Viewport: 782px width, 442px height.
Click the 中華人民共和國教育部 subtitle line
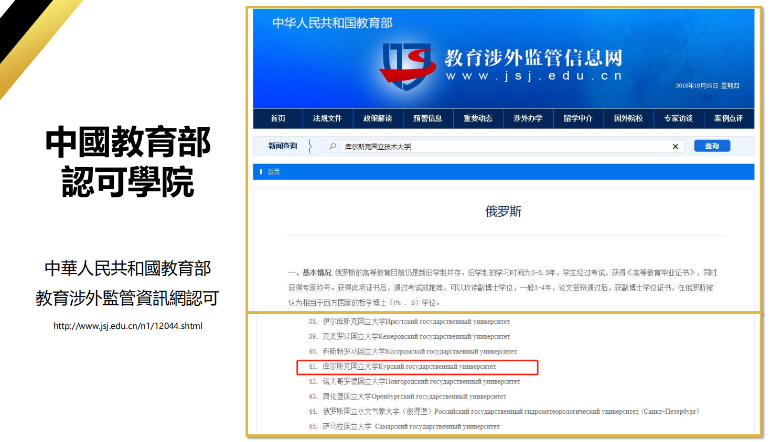click(128, 268)
